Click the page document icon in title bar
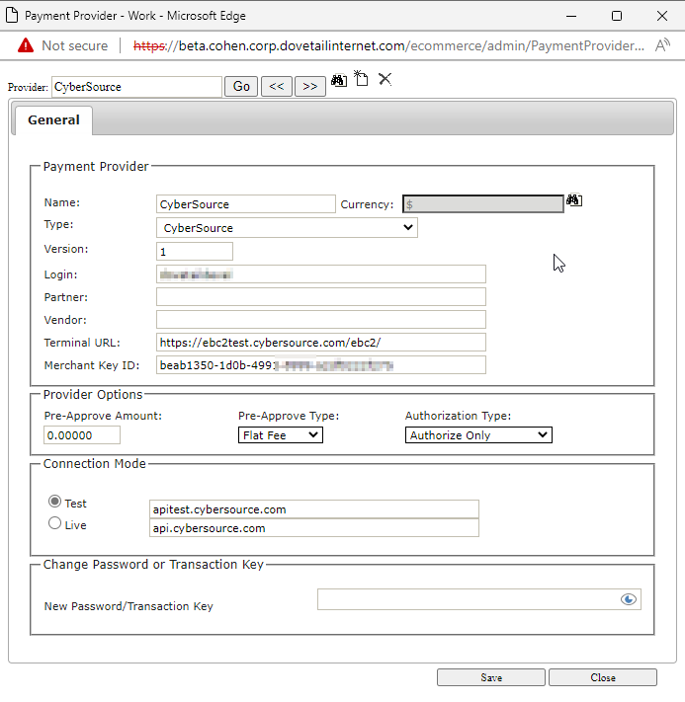Image resolution: width=685 pixels, height=702 pixels. coord(12,15)
